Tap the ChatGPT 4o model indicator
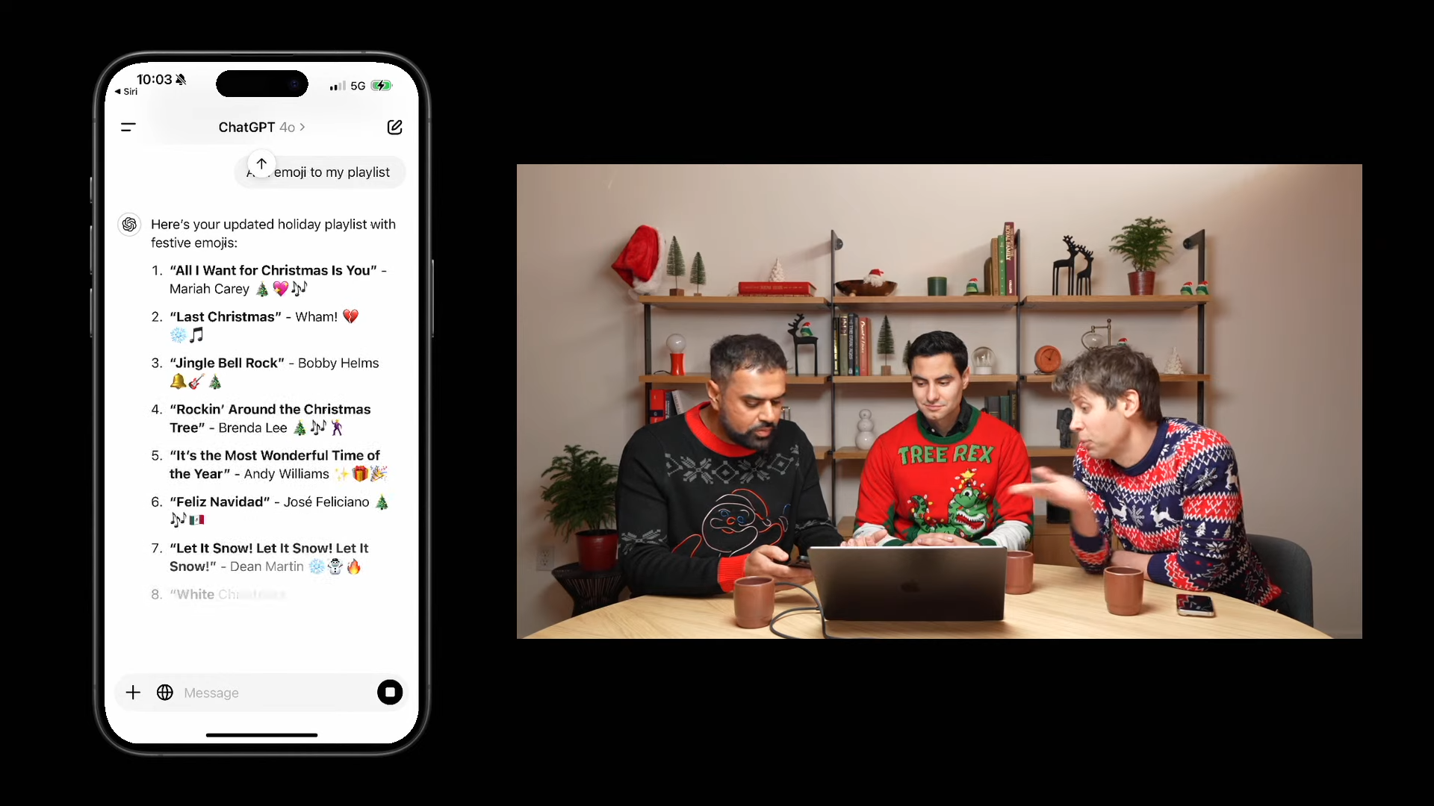 [x=262, y=126]
